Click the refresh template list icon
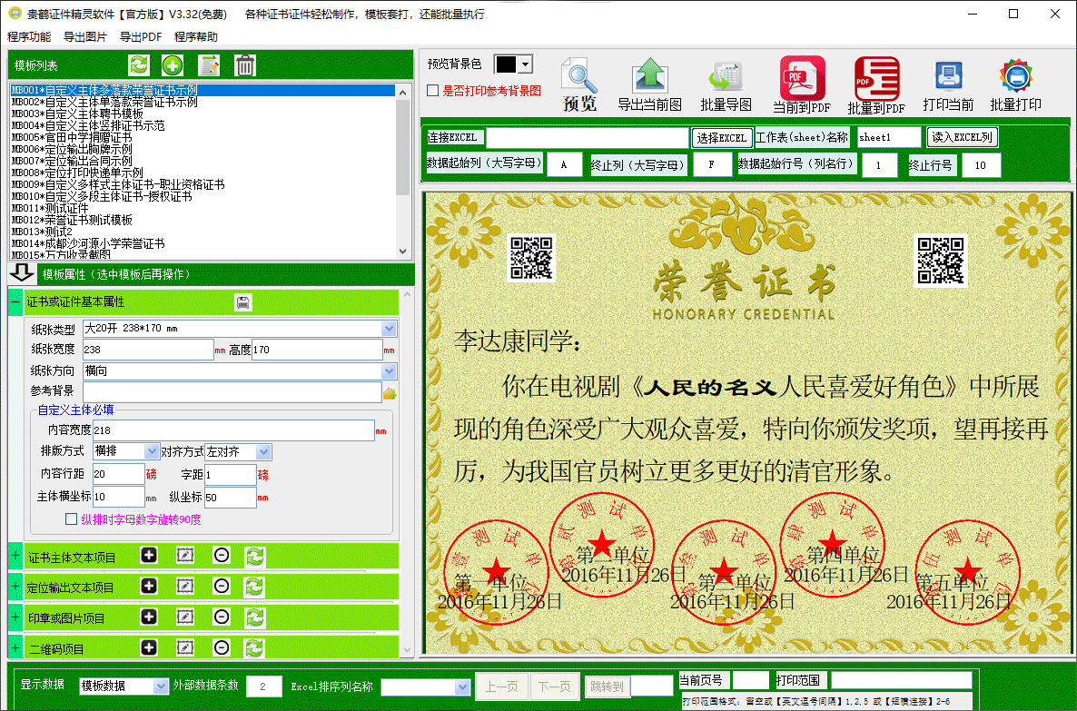Viewport: 1077px width, 711px height. [139, 65]
